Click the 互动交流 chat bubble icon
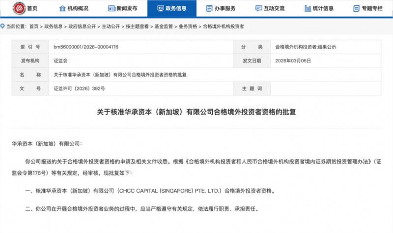The width and height of the screenshot is (393, 233). coord(259,8)
